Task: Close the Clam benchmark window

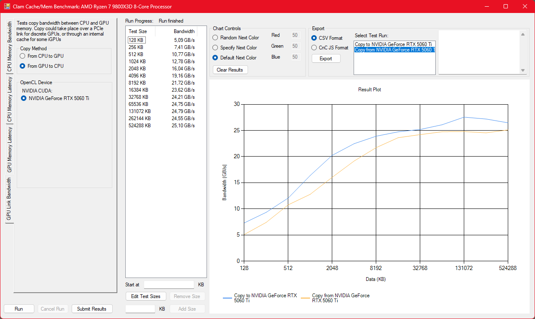Action: point(525,6)
